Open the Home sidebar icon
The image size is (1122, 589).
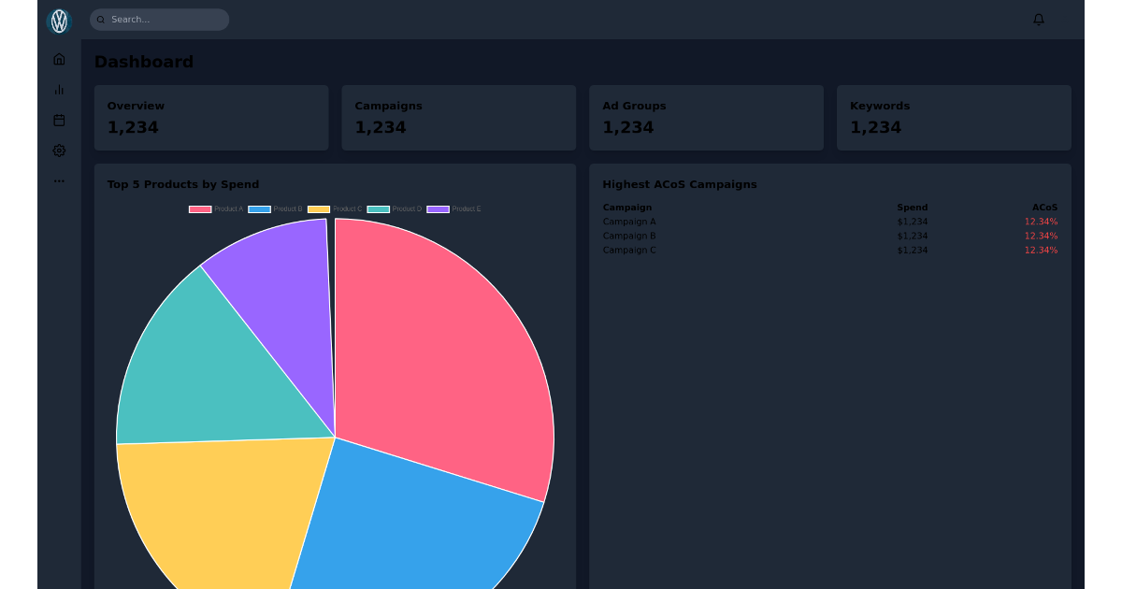click(x=59, y=58)
